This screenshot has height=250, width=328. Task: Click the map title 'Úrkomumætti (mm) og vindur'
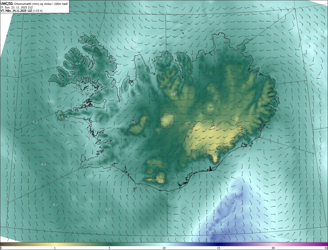tap(33, 4)
